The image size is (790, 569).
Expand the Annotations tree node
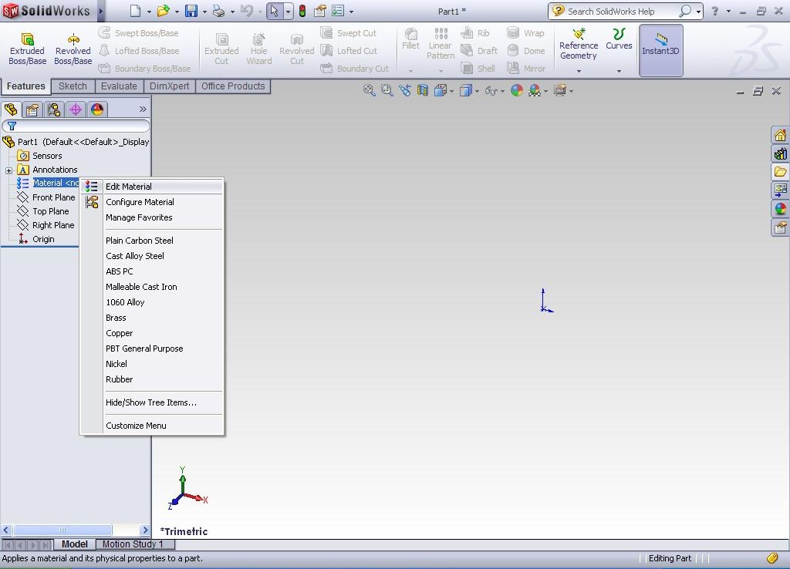(x=7, y=169)
